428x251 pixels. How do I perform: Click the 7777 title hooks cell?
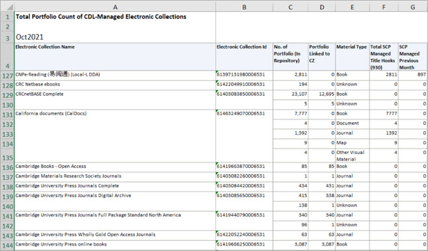pos(384,115)
